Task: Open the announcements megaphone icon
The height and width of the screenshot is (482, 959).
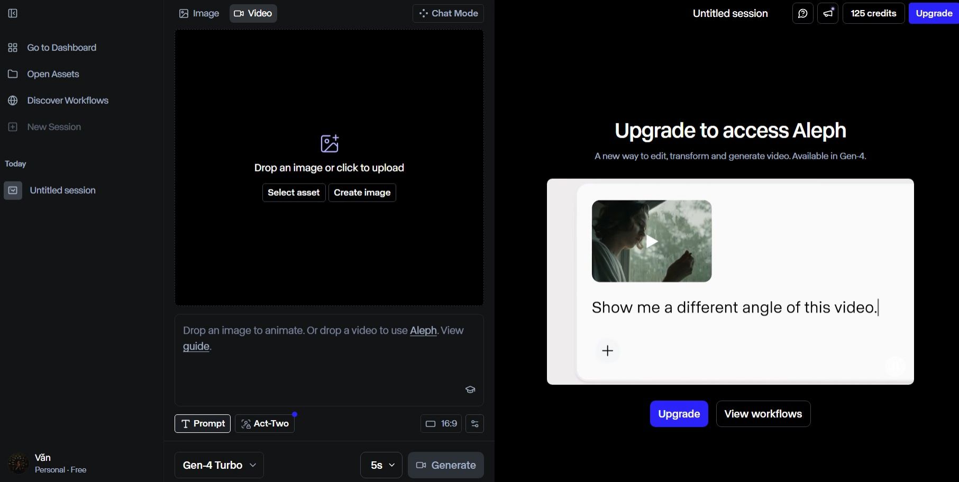Action: tap(828, 13)
